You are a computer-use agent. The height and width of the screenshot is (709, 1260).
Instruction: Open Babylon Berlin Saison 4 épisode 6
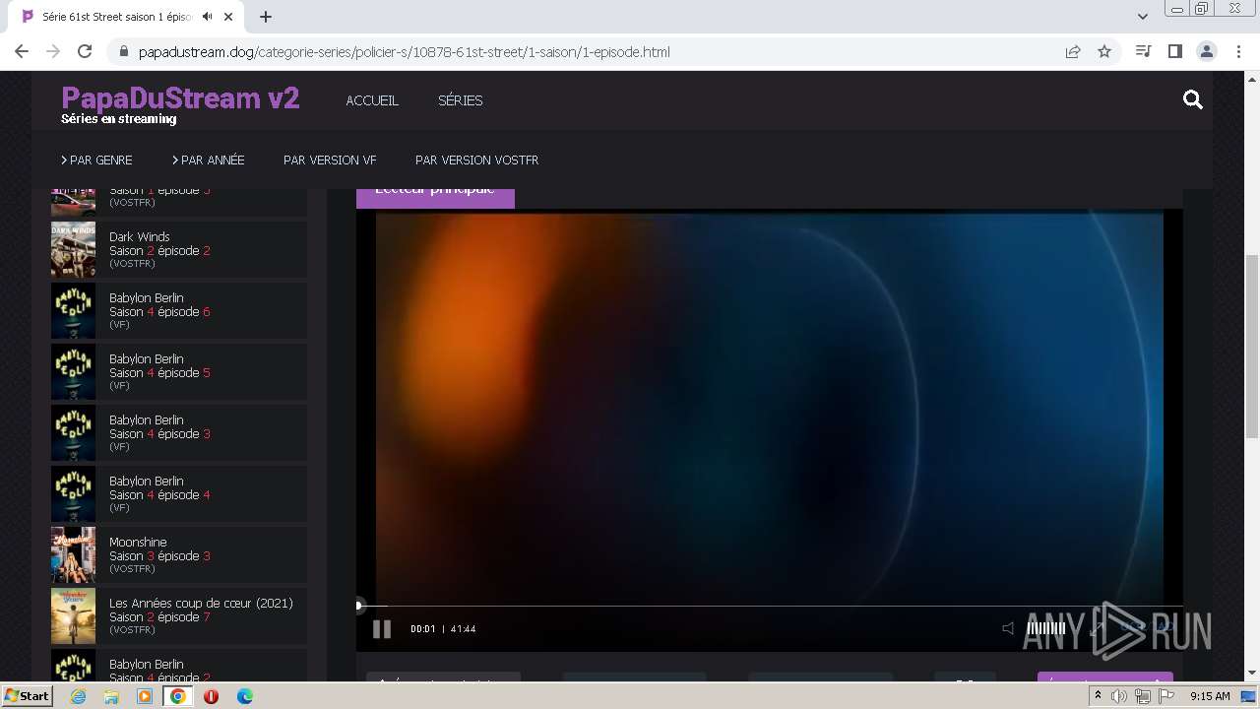point(179,311)
